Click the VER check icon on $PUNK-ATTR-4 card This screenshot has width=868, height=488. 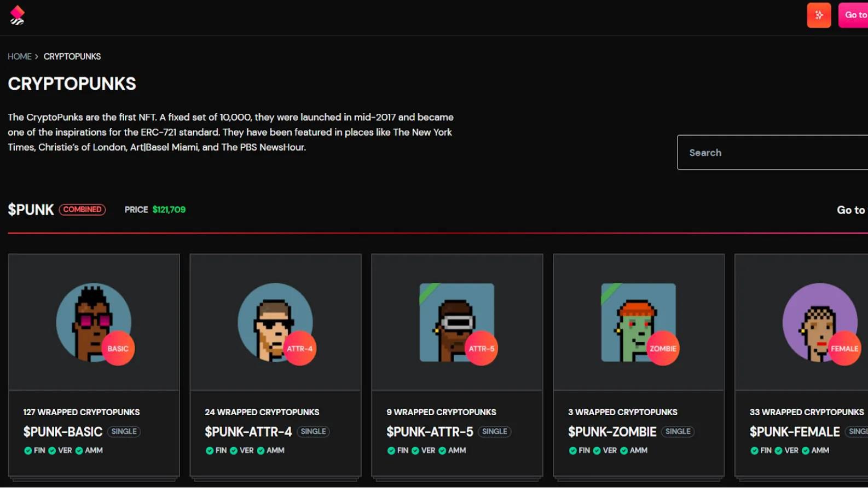pyautogui.click(x=234, y=451)
